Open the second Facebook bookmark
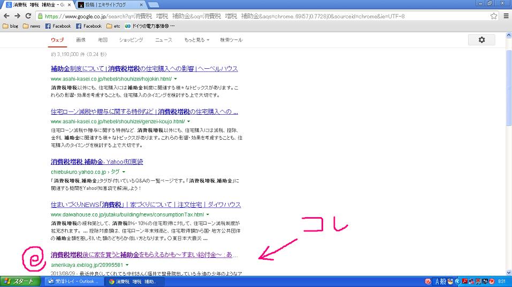This screenshot has width=512, height=287. pos(89,26)
